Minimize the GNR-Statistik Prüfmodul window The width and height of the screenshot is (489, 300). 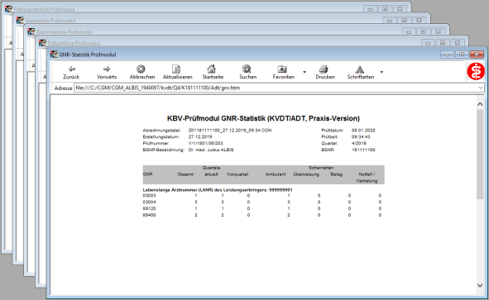point(447,55)
